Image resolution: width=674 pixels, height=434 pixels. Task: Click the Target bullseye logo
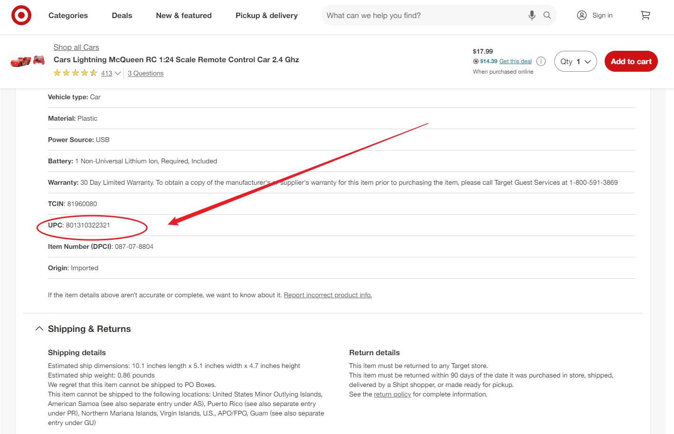pyautogui.click(x=21, y=15)
